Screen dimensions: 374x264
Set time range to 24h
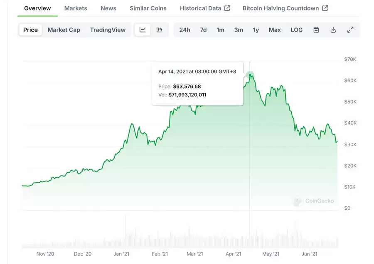click(x=185, y=30)
